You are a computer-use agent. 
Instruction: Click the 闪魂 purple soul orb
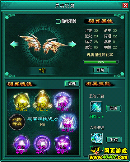click(x=63, y=101)
